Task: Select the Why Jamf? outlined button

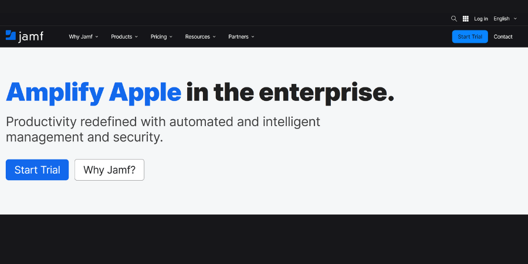Action: [x=109, y=170]
